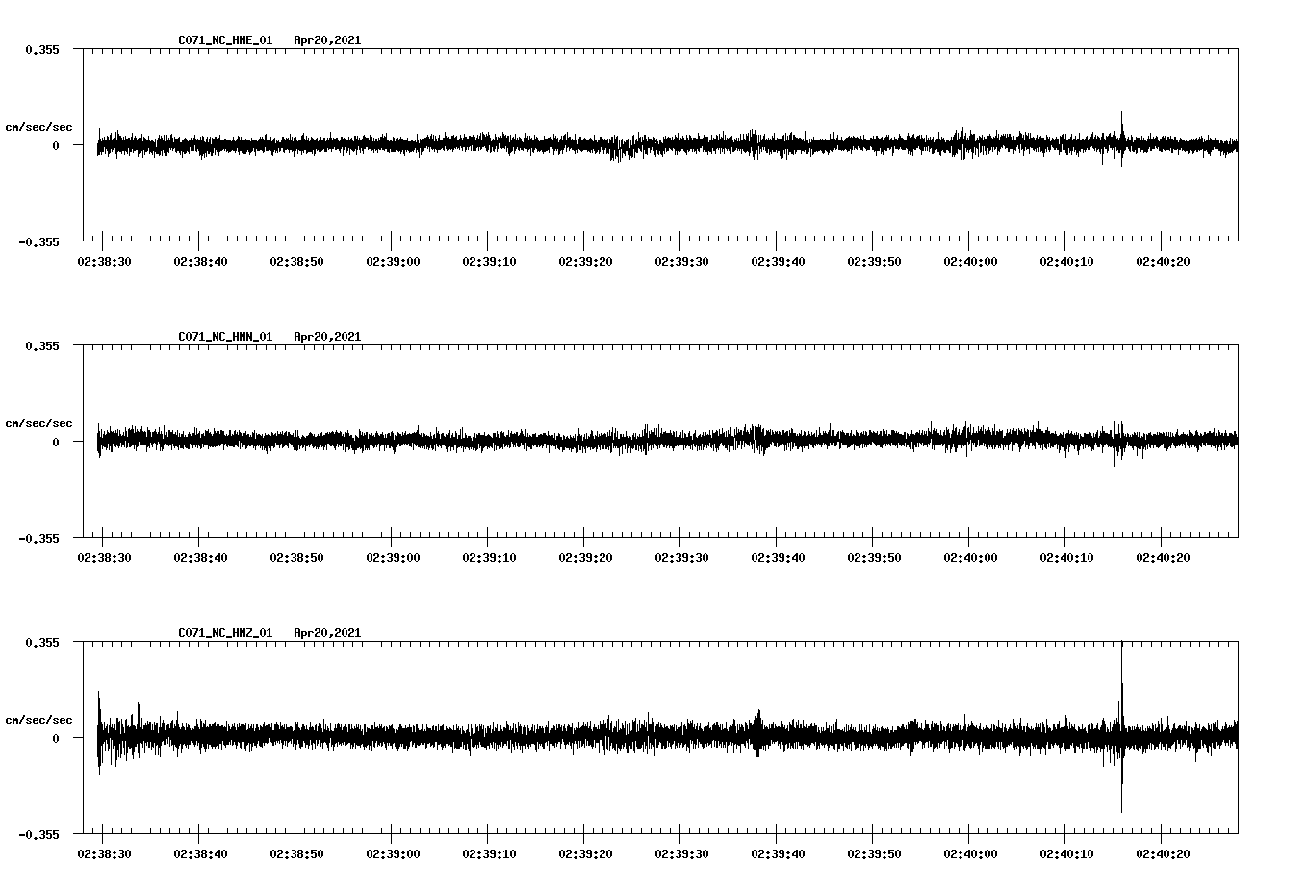The image size is (1307, 889).
Task: Click the 02:39:00 tick under middle plot
Action: pos(394,556)
